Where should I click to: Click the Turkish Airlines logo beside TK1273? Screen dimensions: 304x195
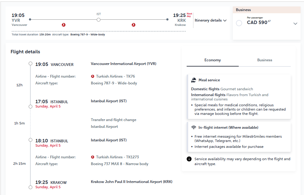(93, 157)
